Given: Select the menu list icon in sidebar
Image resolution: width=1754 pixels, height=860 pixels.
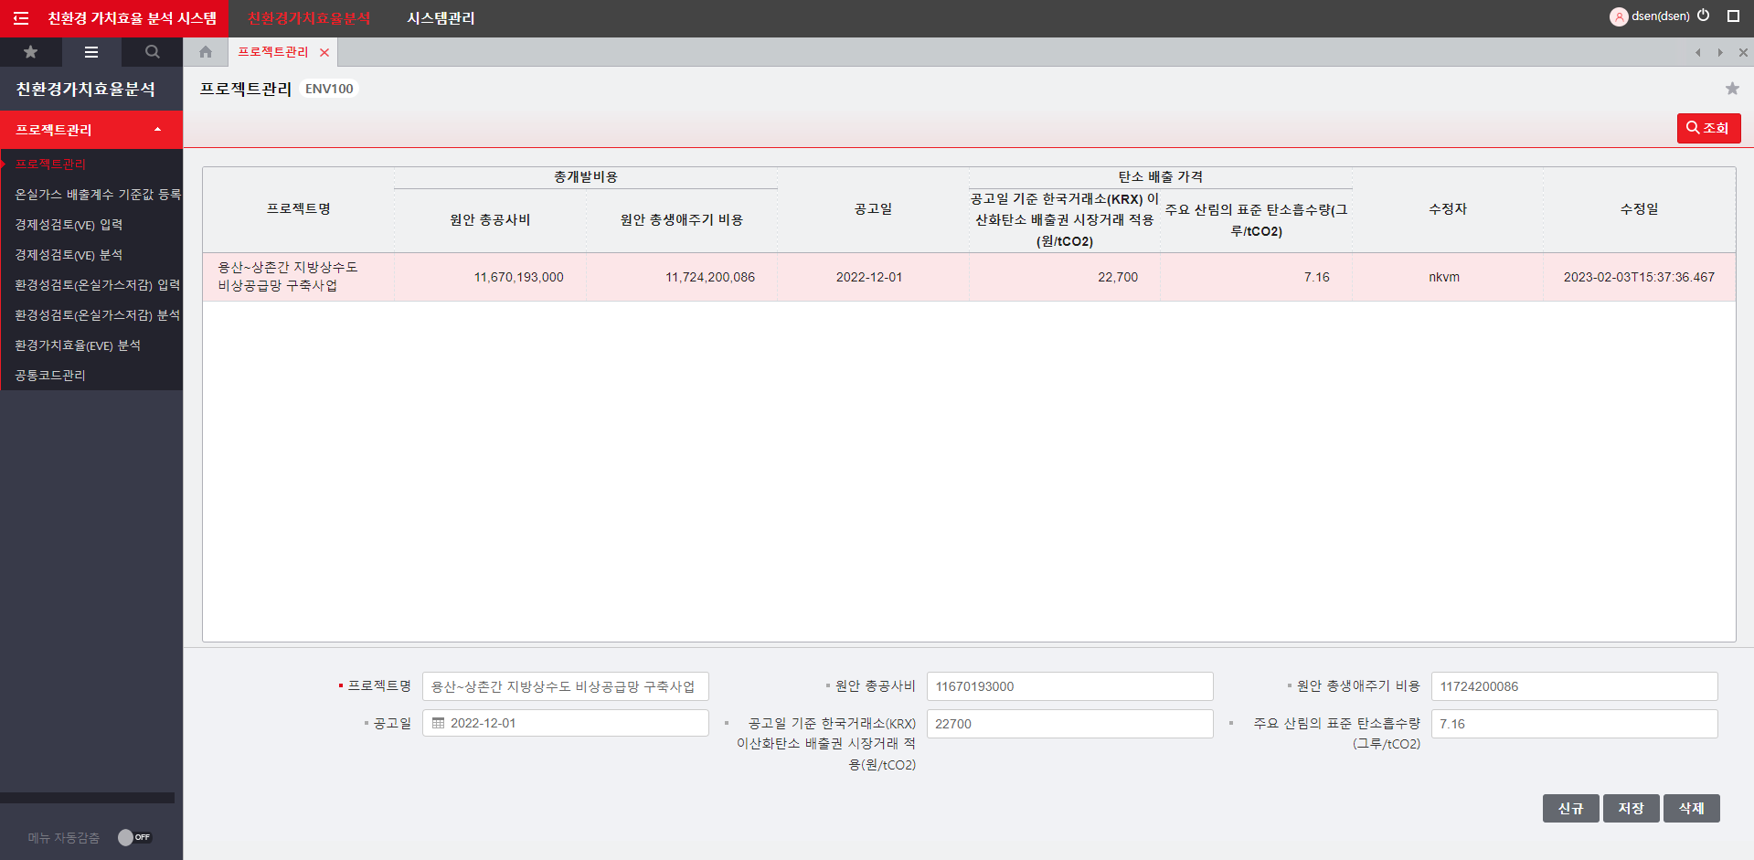Looking at the screenshot, I should point(91,52).
